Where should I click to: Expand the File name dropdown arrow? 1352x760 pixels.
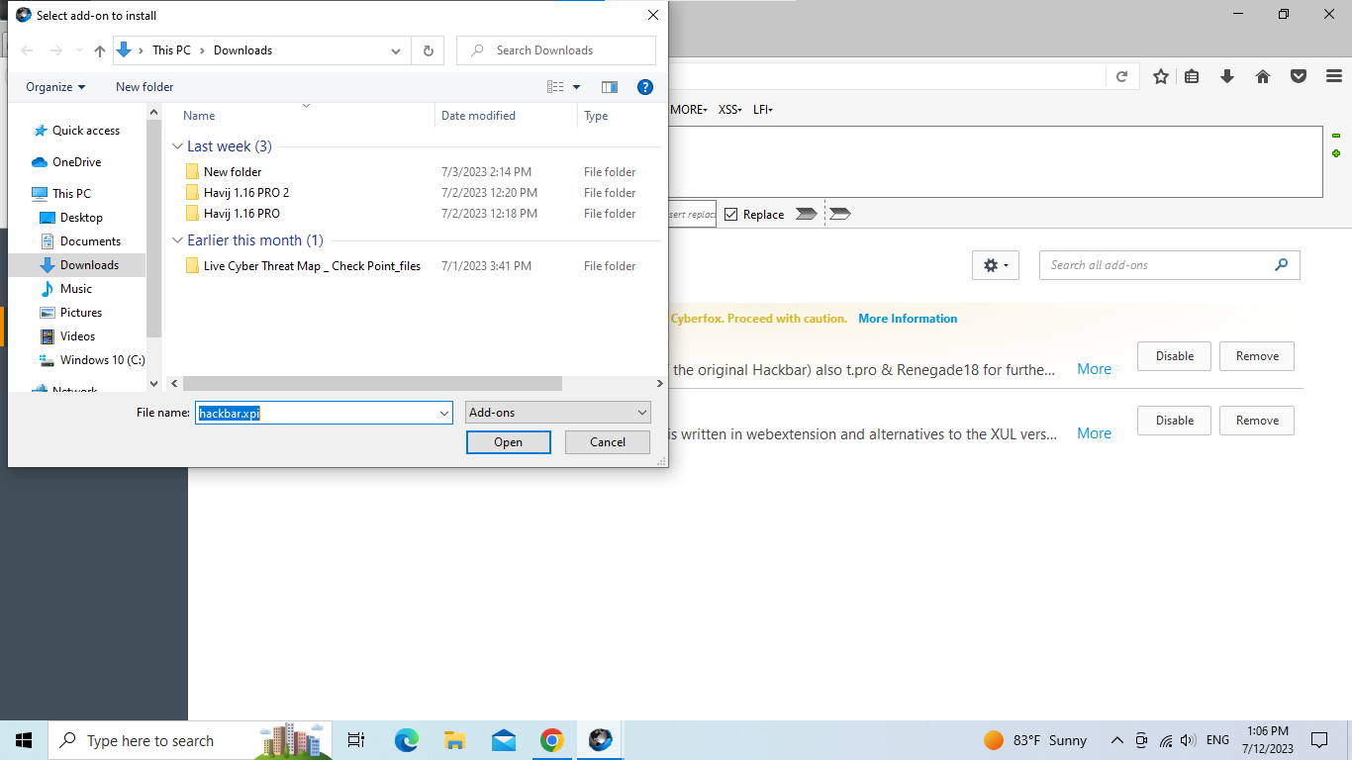(x=444, y=413)
